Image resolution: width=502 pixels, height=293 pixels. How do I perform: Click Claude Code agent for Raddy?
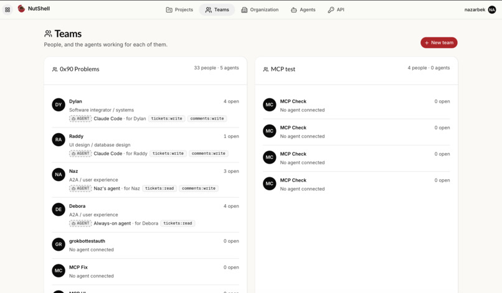pos(108,153)
